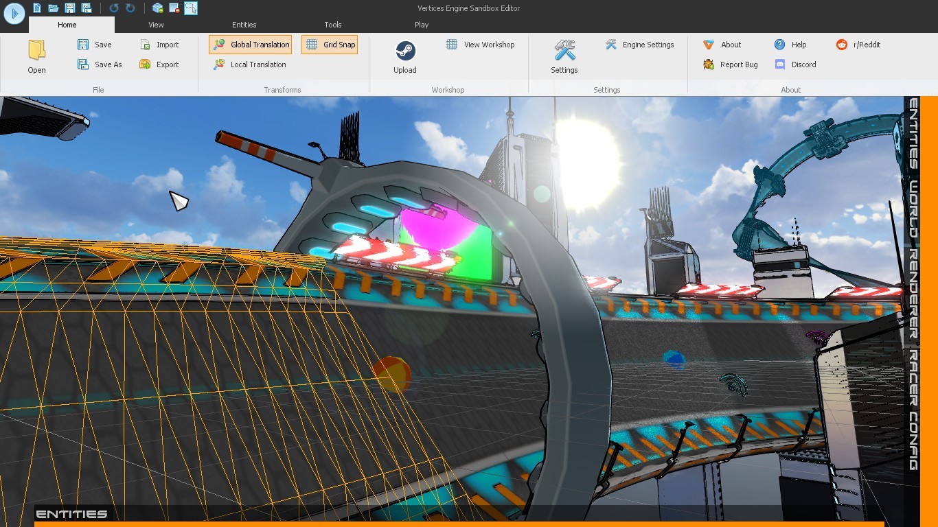Click the Undo arrow icon
This screenshot has height=527, width=938.
(x=114, y=8)
